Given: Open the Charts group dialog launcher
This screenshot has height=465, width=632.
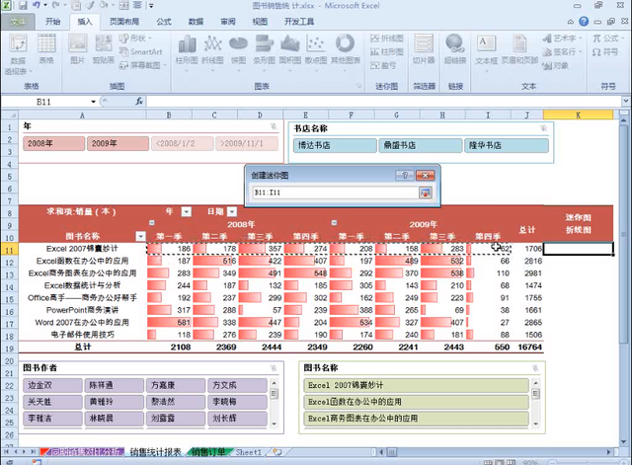Looking at the screenshot, I should (358, 86).
